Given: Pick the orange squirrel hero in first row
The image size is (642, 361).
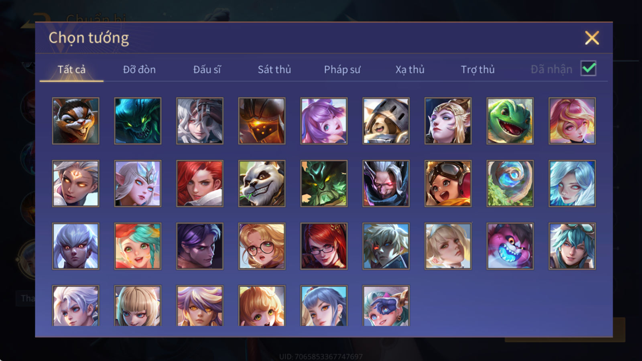Looking at the screenshot, I should (x=76, y=121).
